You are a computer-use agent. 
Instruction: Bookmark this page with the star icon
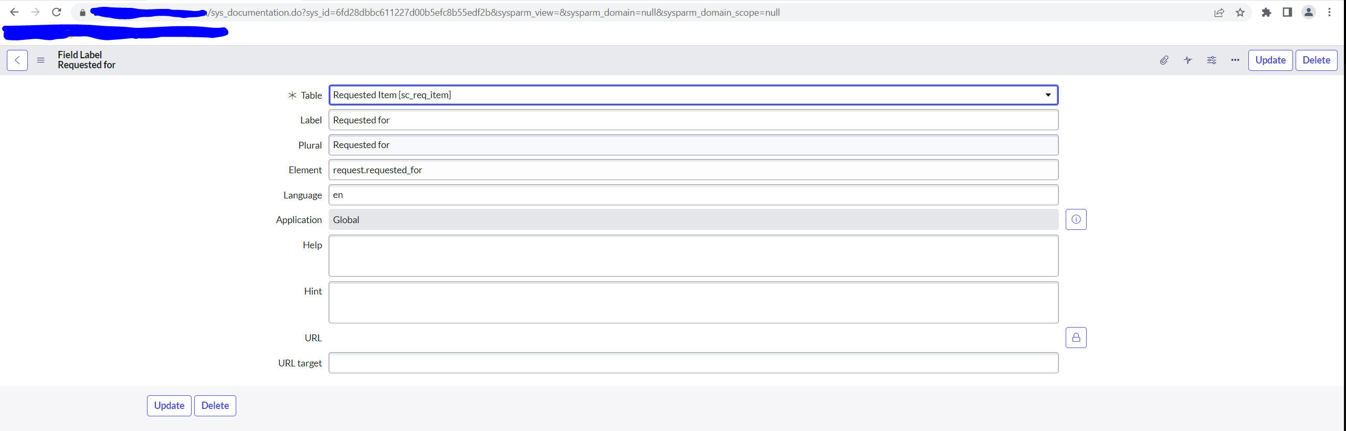[x=1240, y=13]
